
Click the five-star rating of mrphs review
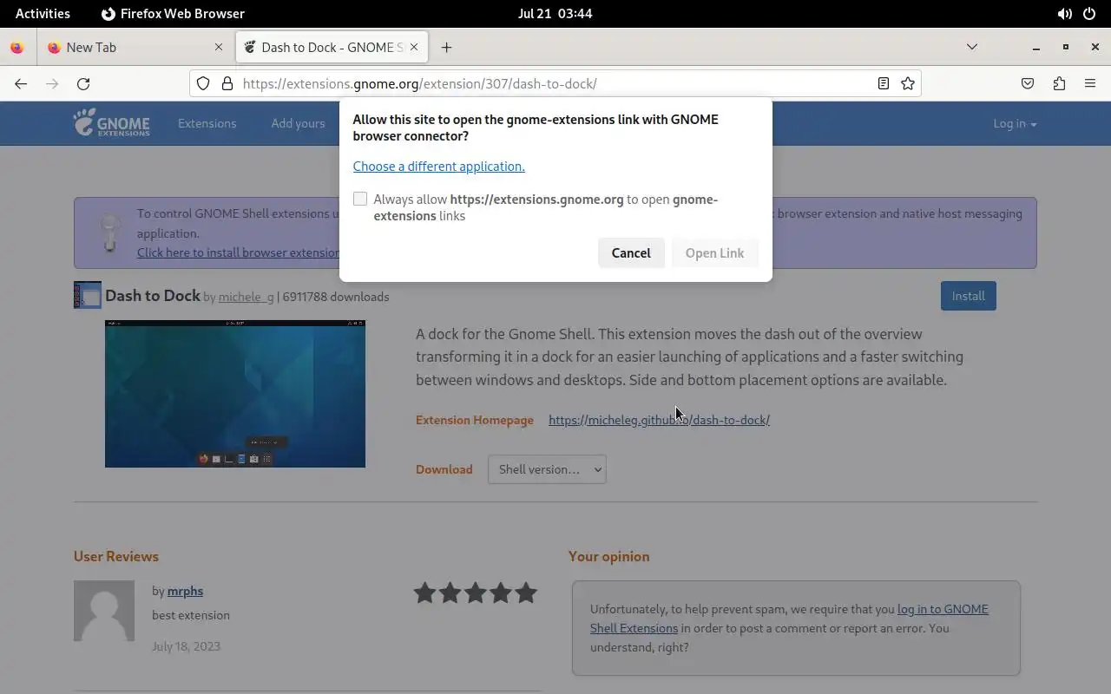coord(476,593)
